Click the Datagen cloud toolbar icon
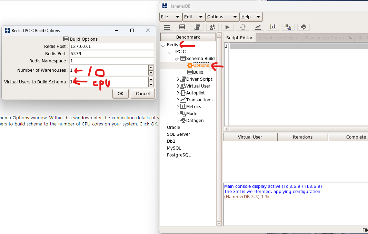 coord(304,27)
